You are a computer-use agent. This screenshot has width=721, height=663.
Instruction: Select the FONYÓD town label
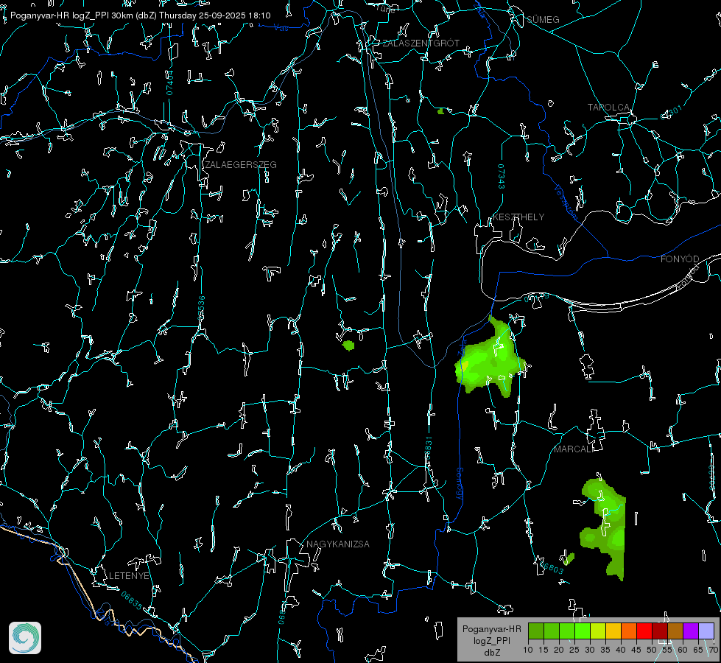[680, 259]
